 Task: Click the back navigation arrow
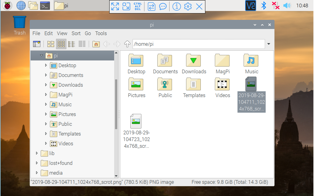tap(106, 44)
